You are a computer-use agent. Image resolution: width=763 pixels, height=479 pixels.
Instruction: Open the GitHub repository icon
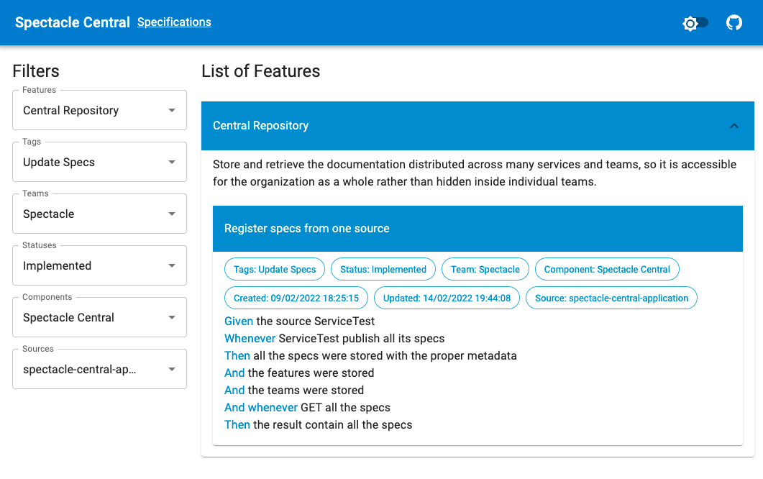point(734,22)
